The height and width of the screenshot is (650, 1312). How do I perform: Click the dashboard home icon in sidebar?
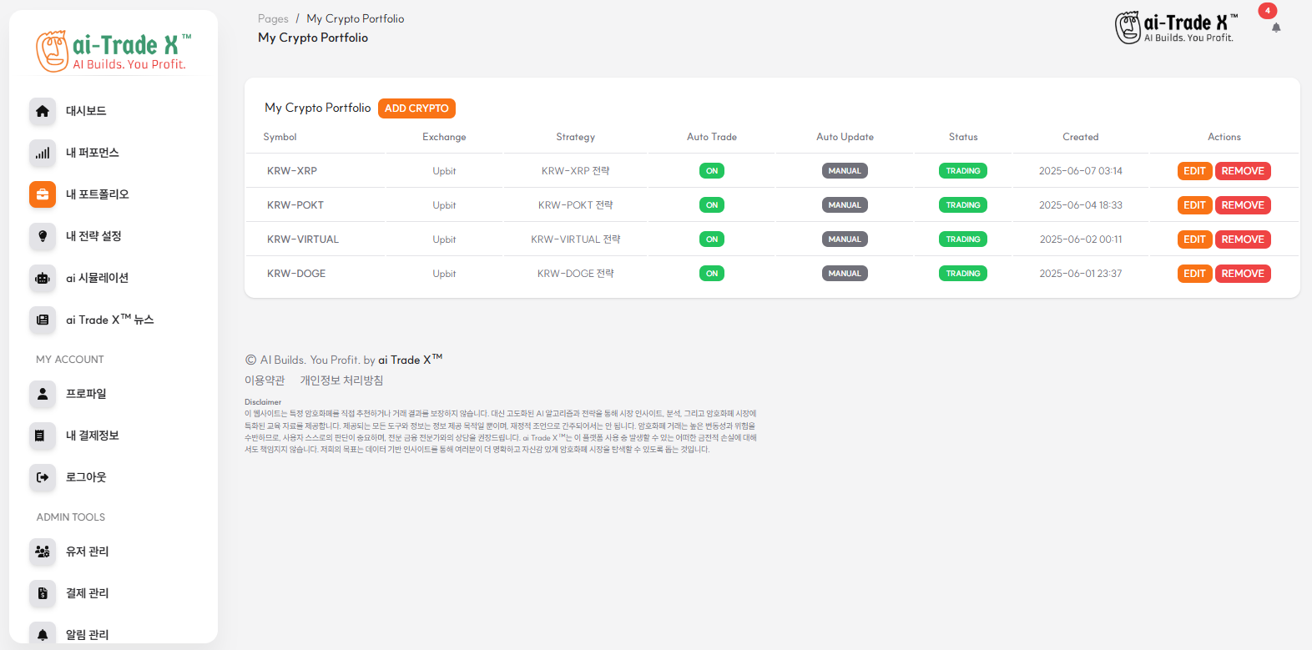[x=43, y=111]
